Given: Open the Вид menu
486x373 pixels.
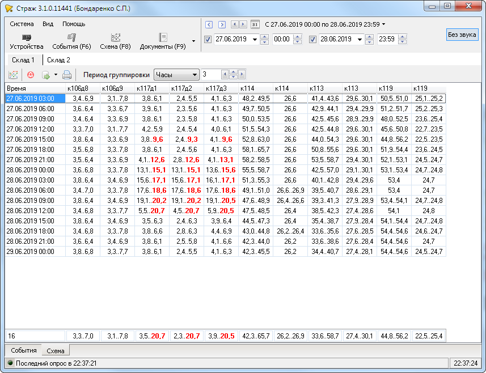Looking at the screenshot, I should pyautogui.click(x=48, y=24).
